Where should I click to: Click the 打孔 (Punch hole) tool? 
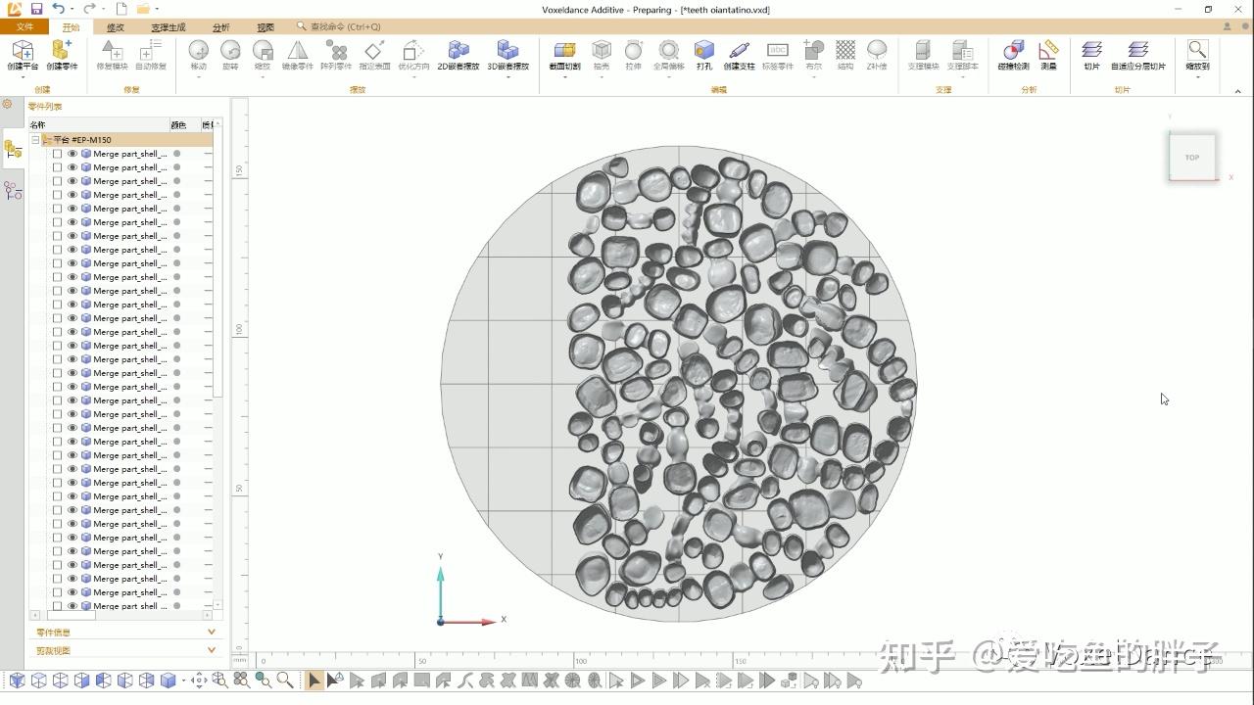704,56
